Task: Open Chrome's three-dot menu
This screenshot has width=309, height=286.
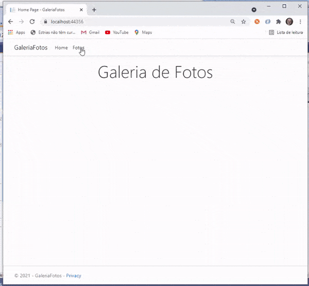Action: coord(300,22)
